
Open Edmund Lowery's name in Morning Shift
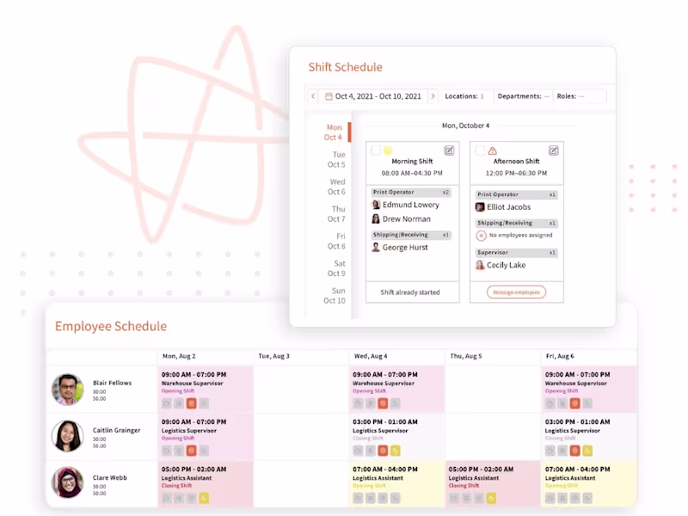(x=411, y=205)
